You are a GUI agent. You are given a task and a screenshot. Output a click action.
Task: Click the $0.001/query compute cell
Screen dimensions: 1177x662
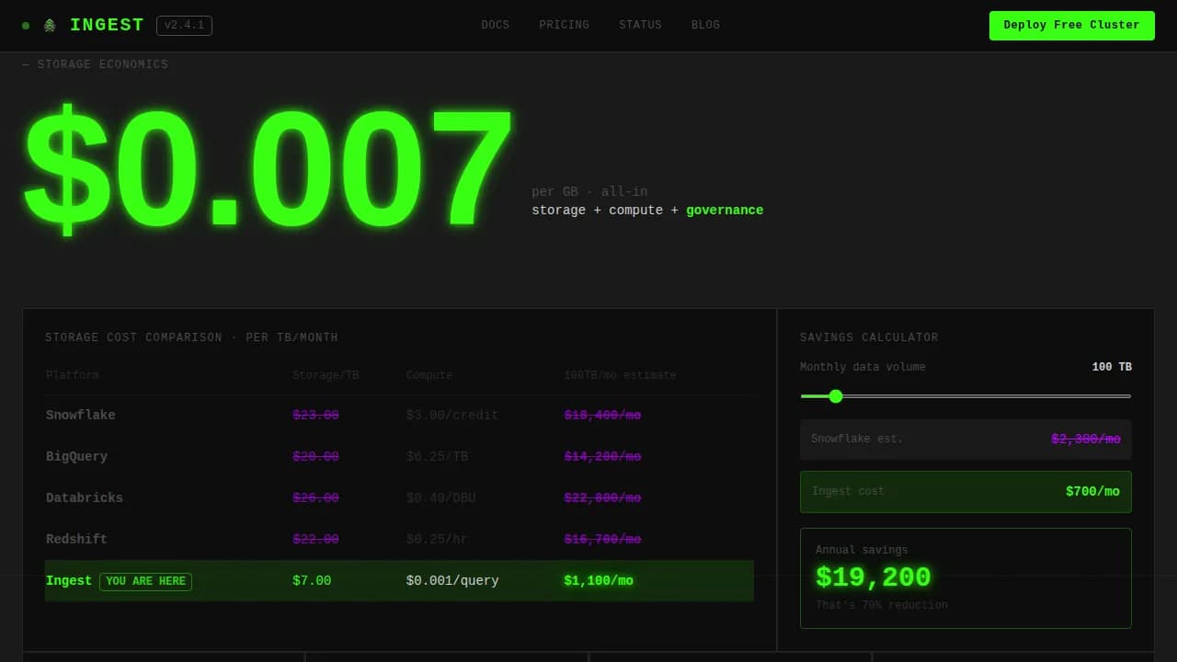tap(452, 581)
